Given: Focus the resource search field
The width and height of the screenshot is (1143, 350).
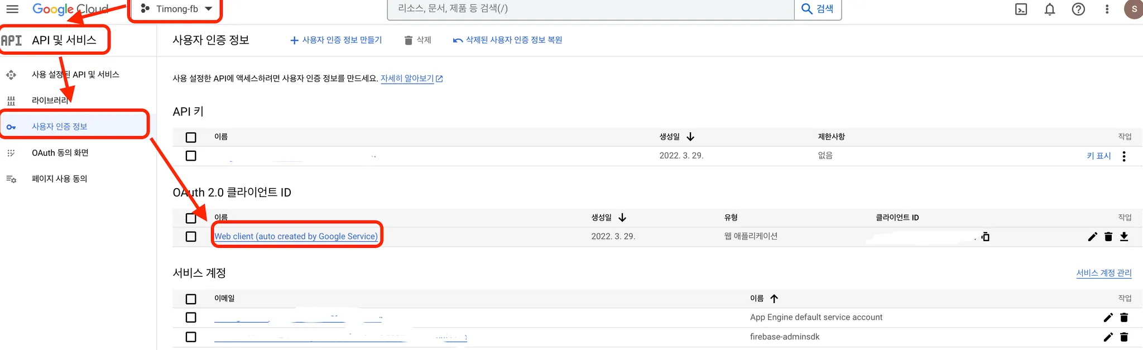Looking at the screenshot, I should click(x=590, y=9).
